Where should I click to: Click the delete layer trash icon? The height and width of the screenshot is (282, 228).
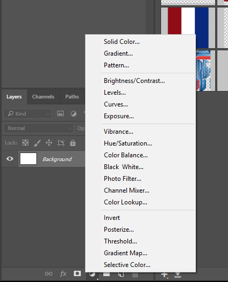[135, 275]
